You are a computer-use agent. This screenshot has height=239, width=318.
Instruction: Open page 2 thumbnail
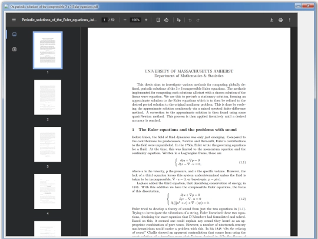(x=48, y=97)
